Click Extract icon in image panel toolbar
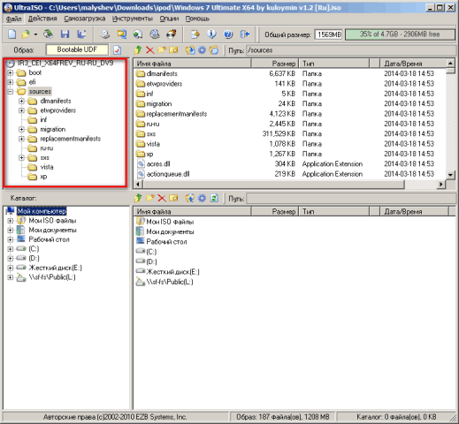 tap(190, 50)
